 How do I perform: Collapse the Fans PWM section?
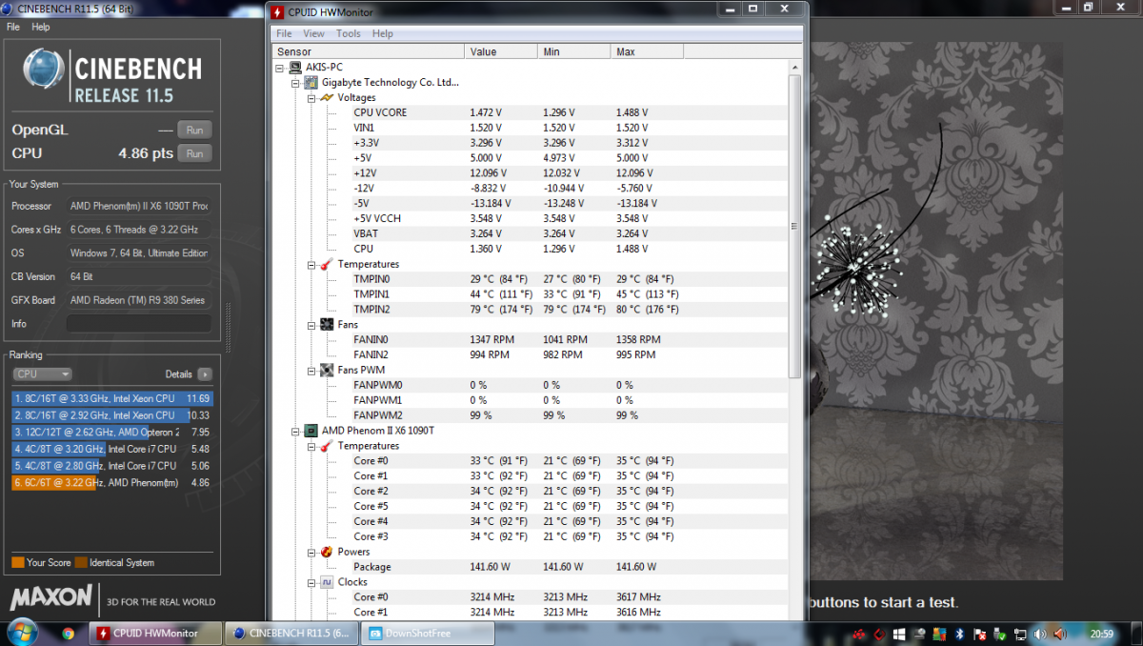[311, 370]
